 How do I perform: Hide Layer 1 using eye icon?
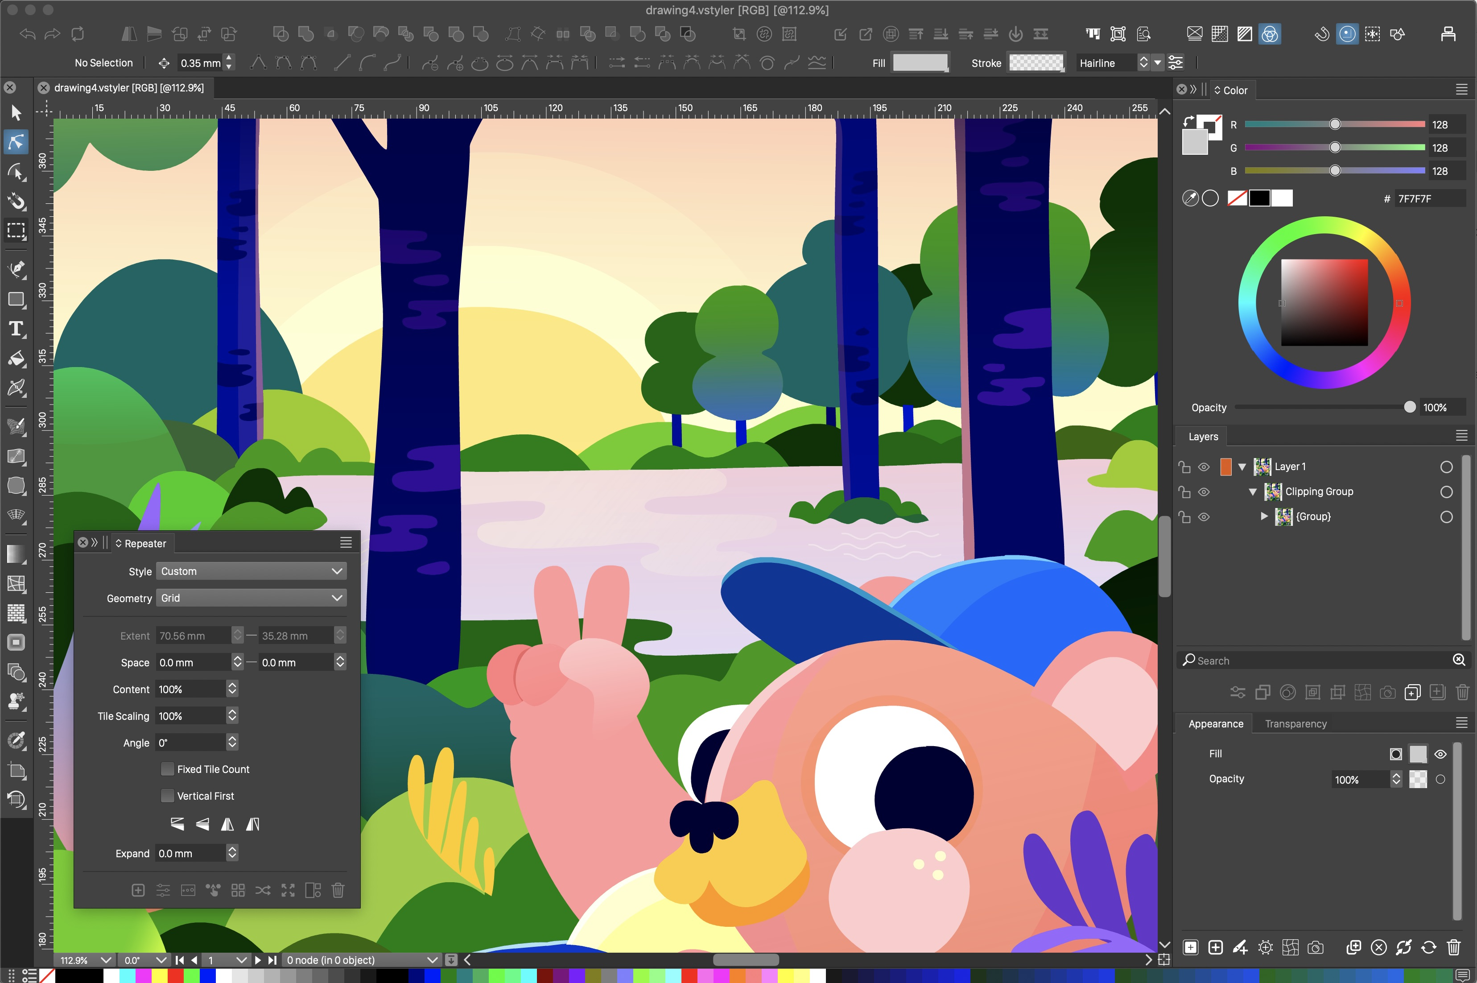pos(1204,467)
